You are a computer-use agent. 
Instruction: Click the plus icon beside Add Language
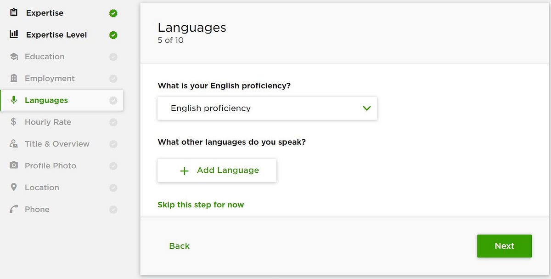pos(184,171)
